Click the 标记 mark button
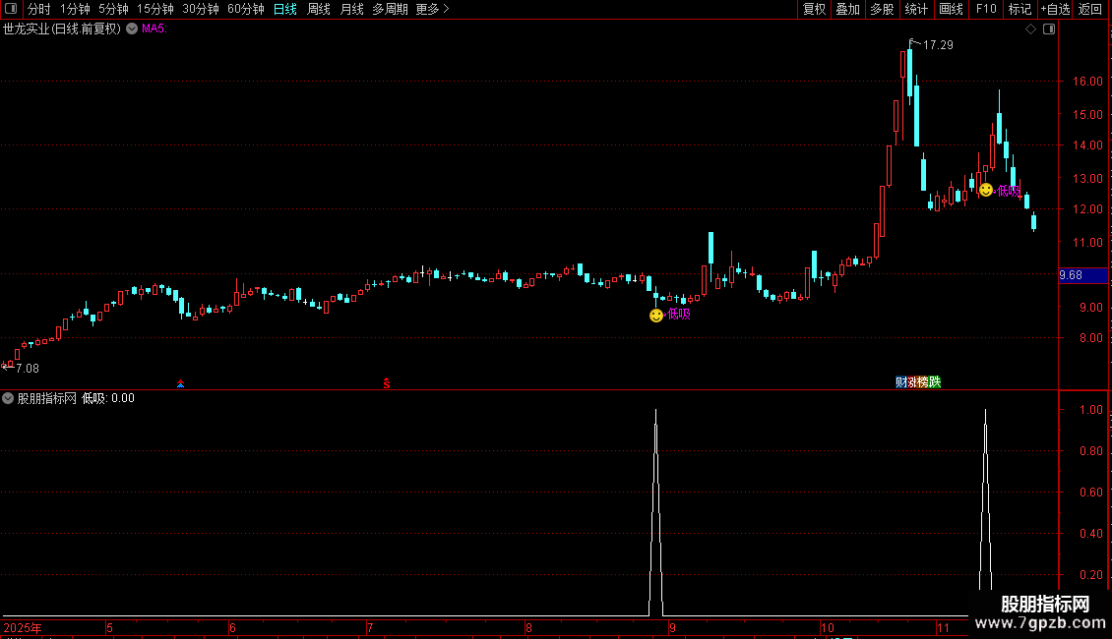Screen dimensions: 1112x639 [1019, 9]
